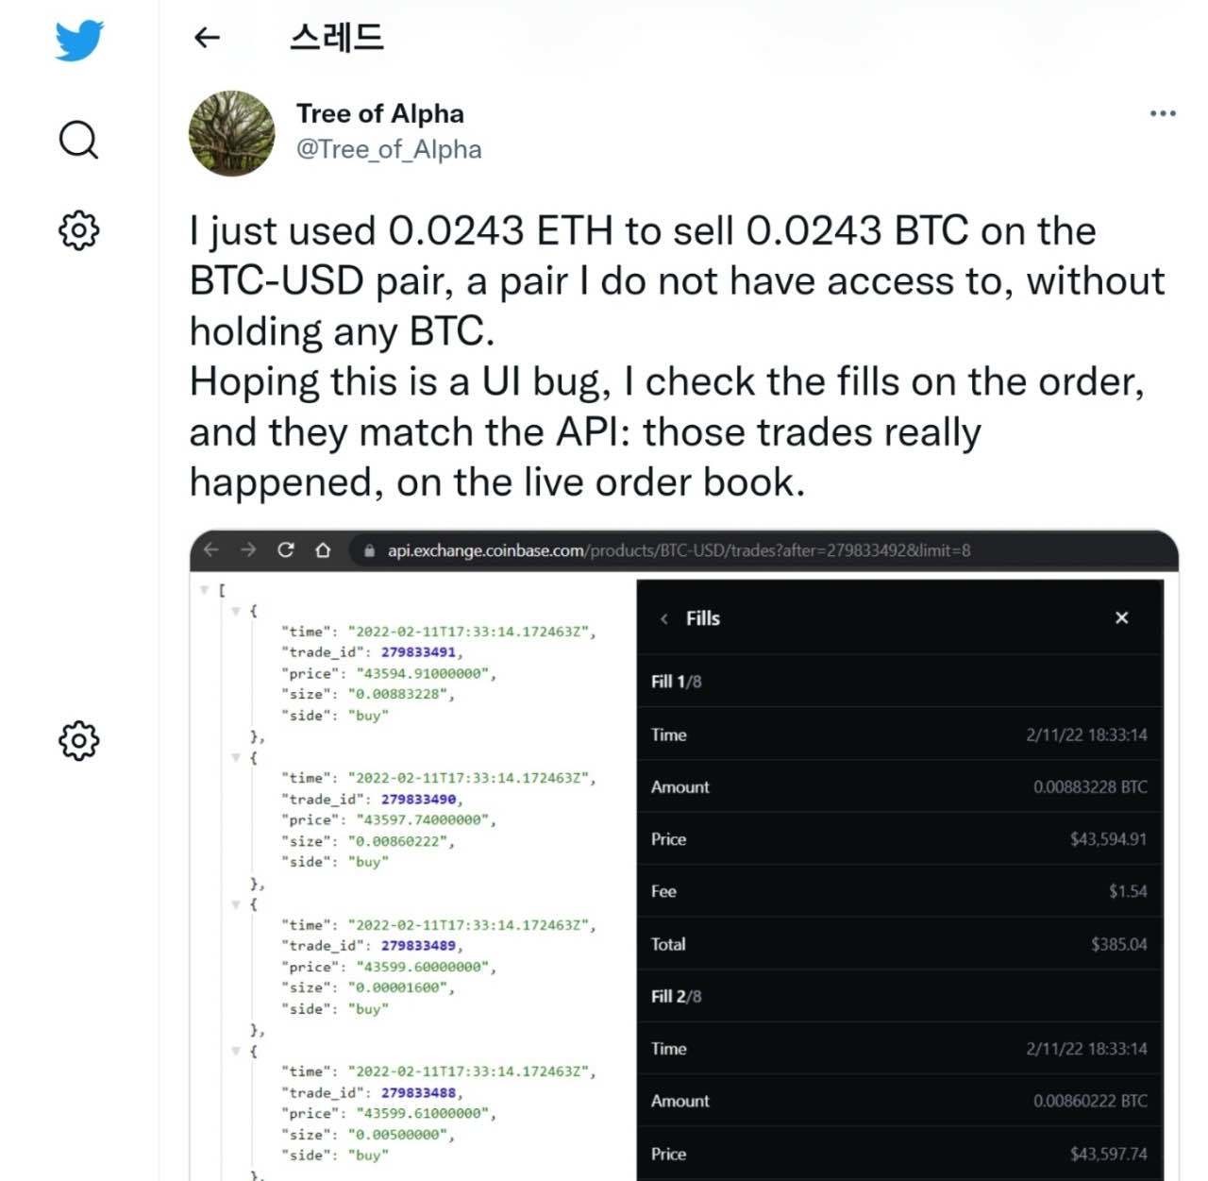The width and height of the screenshot is (1208, 1181).
Task: Collapse JSON object with trade_id 279833491
Action: pos(236,611)
